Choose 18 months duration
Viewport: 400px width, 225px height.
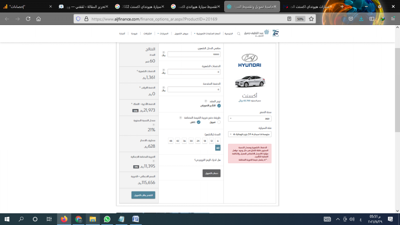(205, 141)
